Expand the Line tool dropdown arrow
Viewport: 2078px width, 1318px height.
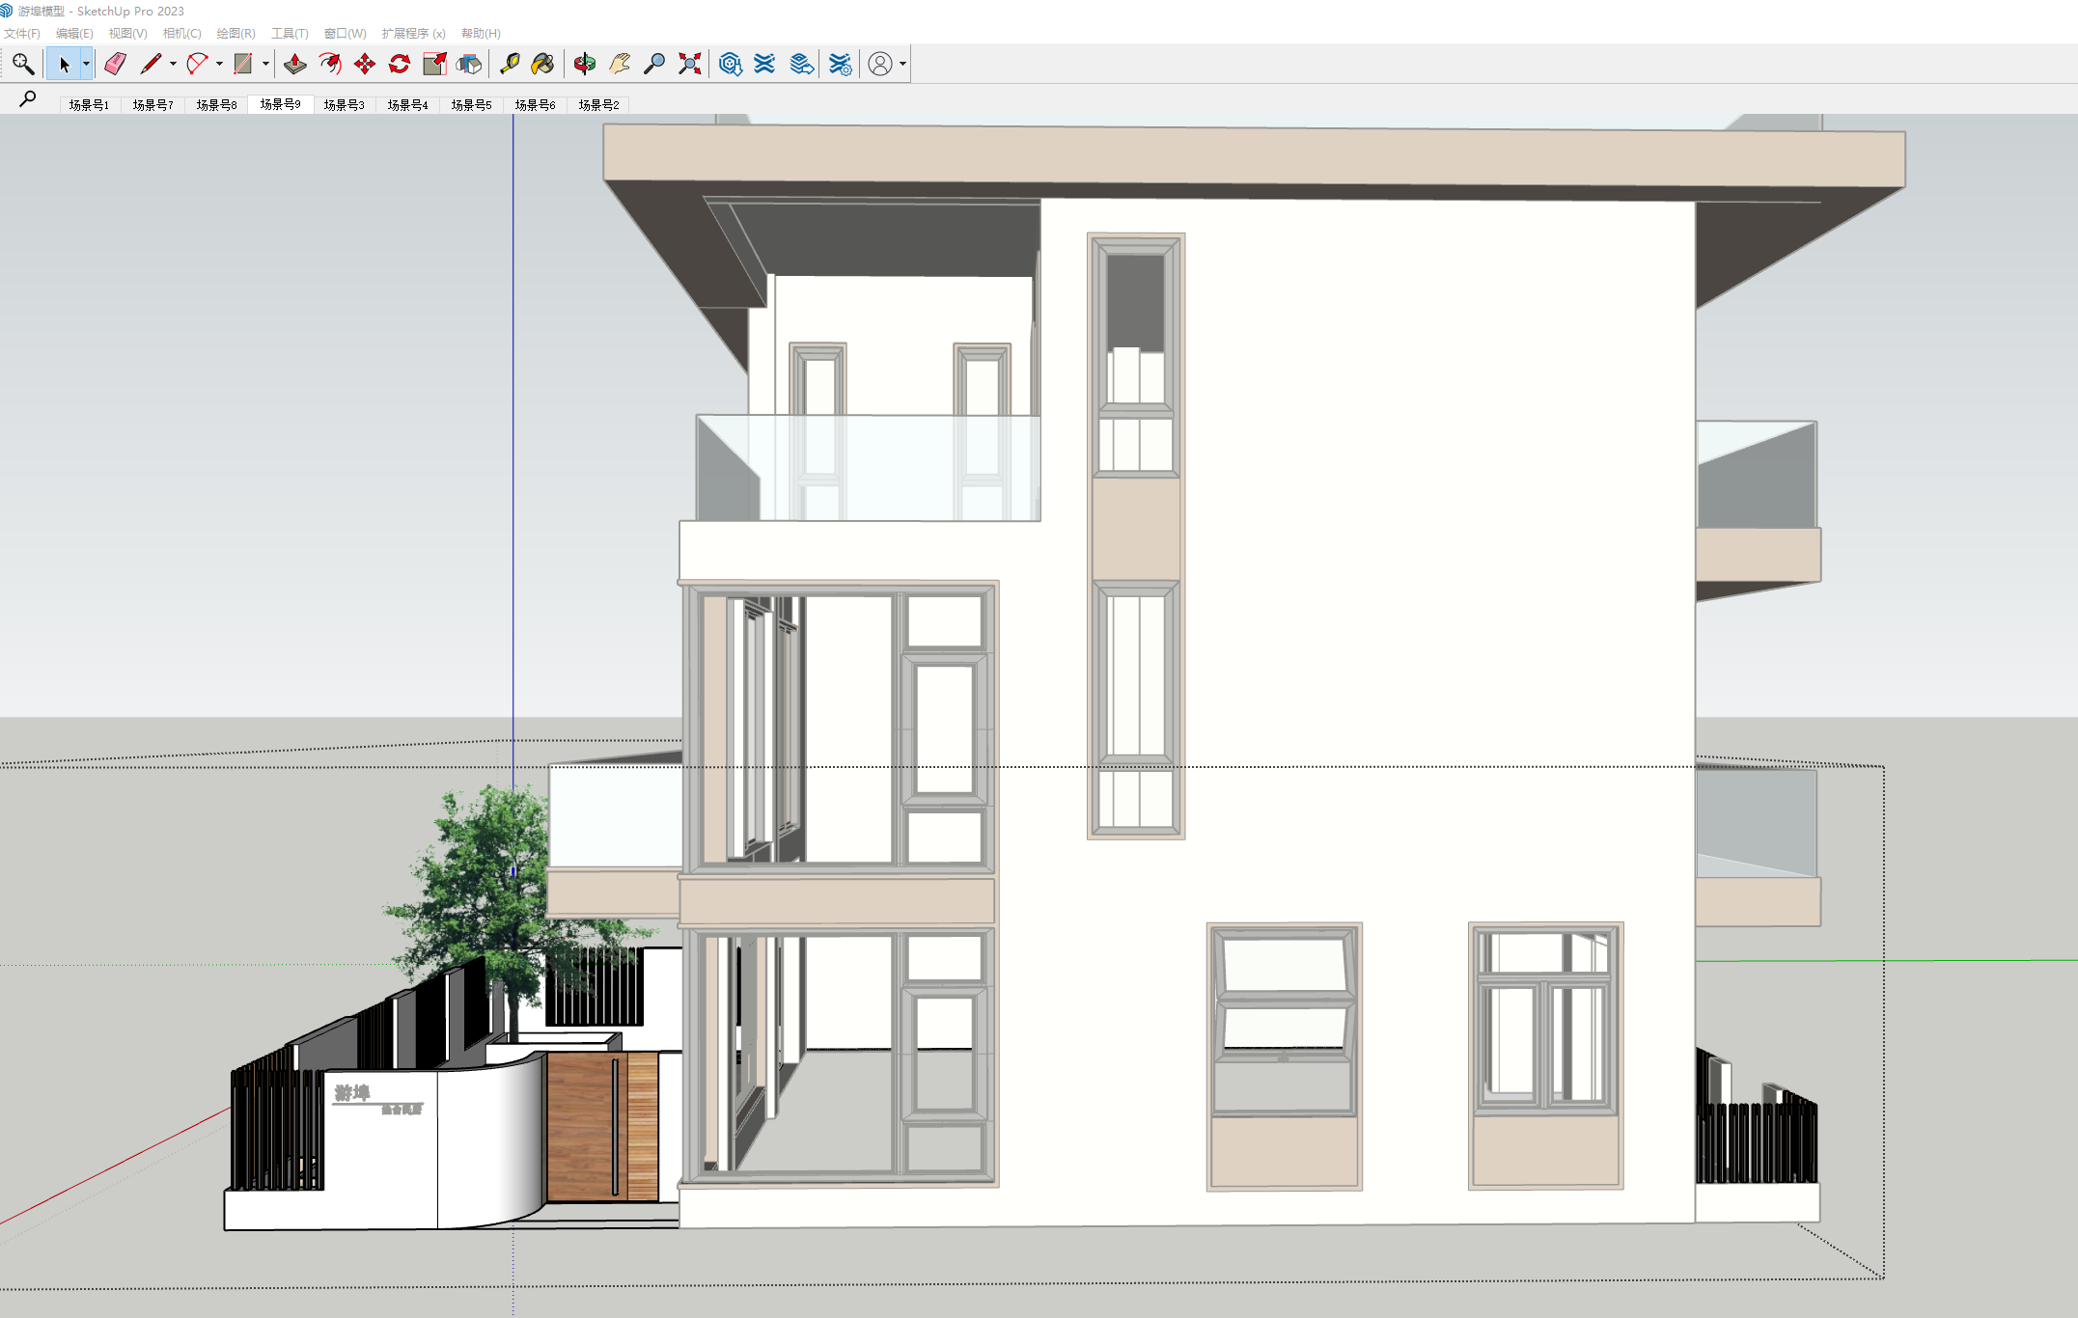pos(173,64)
